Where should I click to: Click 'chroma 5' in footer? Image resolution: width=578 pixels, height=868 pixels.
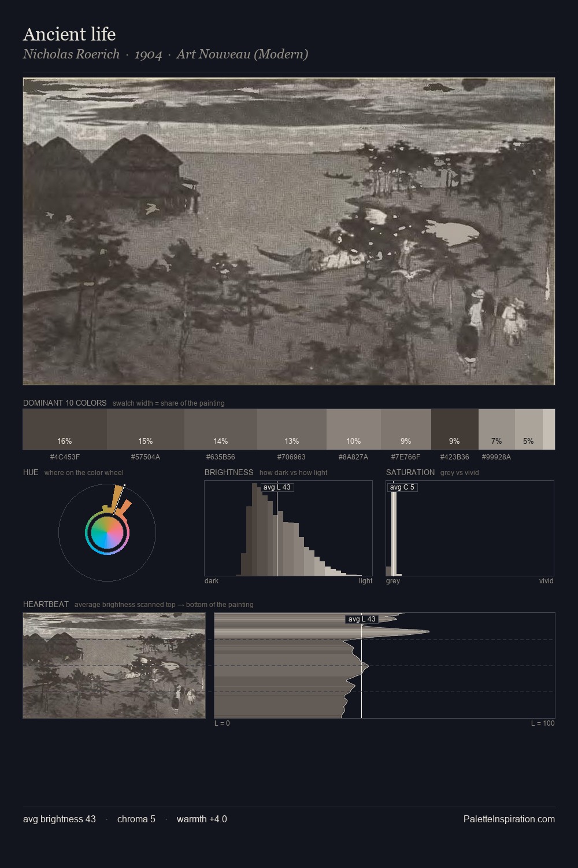pyautogui.click(x=136, y=819)
